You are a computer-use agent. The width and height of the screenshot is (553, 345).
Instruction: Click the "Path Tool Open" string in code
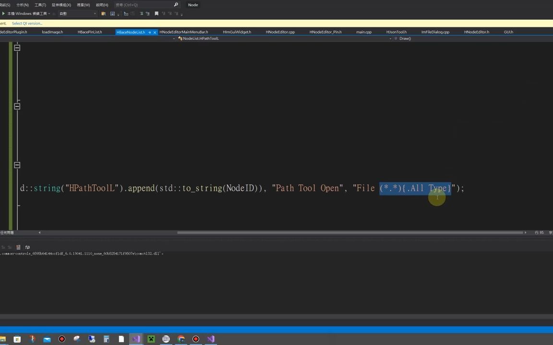[307, 188]
